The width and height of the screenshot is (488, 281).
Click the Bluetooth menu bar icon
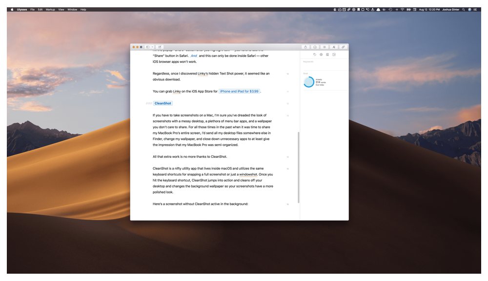397,10
